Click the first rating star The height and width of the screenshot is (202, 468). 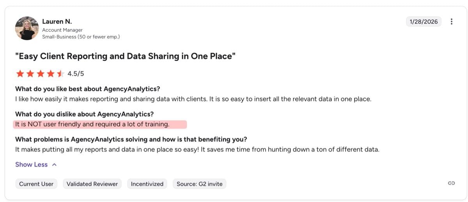20,74
